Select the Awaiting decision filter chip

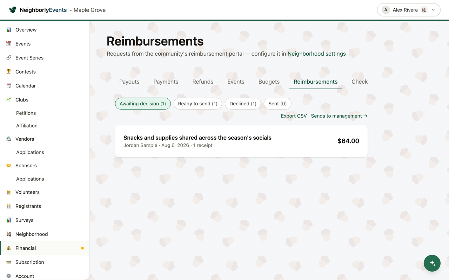pos(143,104)
